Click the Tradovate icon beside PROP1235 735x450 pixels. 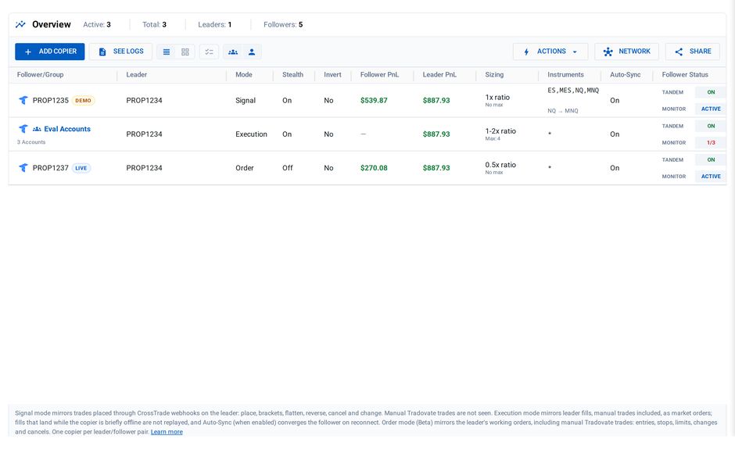23,100
